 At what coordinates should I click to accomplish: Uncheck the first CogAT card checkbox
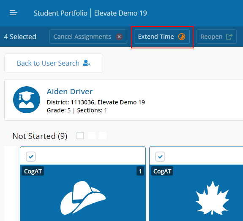tap(31, 157)
